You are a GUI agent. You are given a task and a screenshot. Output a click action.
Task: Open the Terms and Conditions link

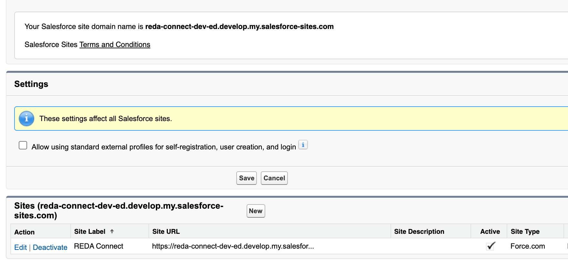115,44
